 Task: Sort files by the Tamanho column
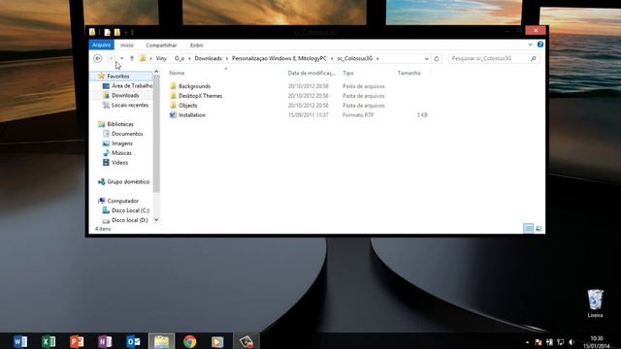[x=409, y=73]
